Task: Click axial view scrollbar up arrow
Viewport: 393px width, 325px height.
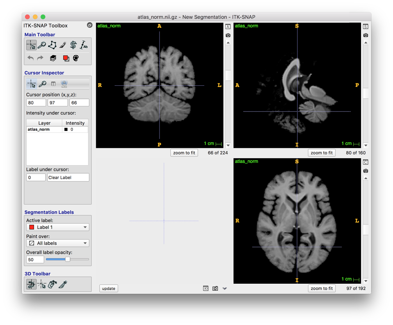Action: click(x=228, y=43)
